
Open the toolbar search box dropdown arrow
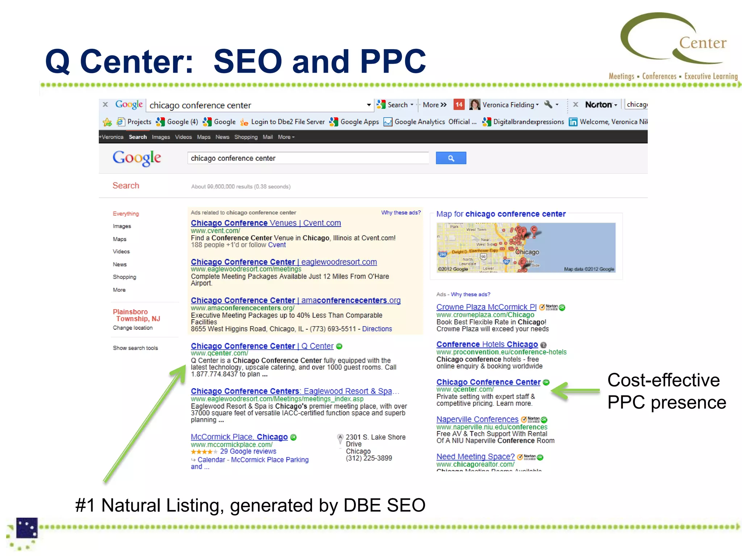click(368, 105)
